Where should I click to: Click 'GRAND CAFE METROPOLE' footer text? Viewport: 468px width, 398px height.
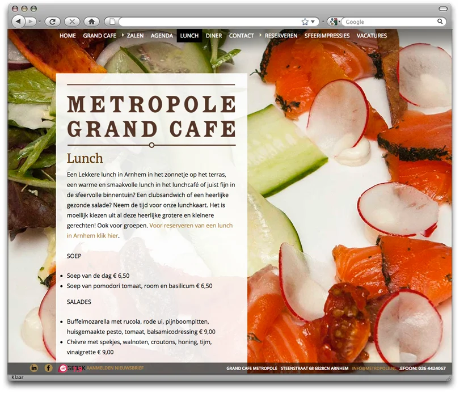[x=252, y=369]
